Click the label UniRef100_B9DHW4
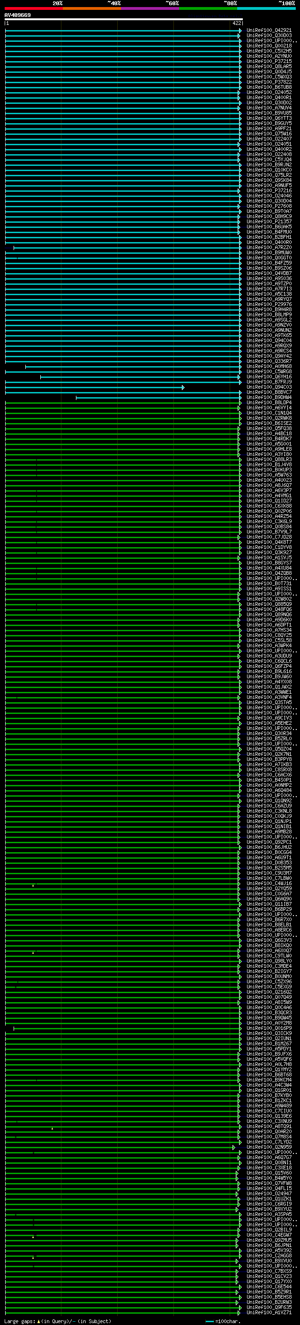 pyautogui.click(x=269, y=398)
